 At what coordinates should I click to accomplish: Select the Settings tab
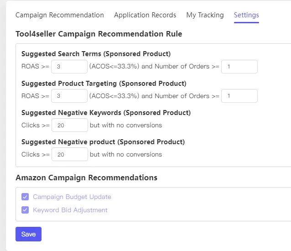pos(246,15)
